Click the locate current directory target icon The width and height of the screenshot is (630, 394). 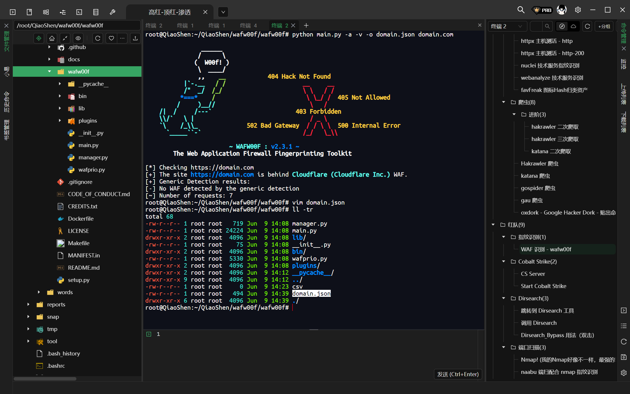(x=39, y=38)
